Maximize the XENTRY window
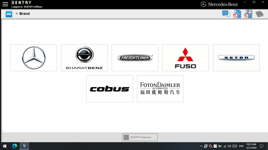 254,2
